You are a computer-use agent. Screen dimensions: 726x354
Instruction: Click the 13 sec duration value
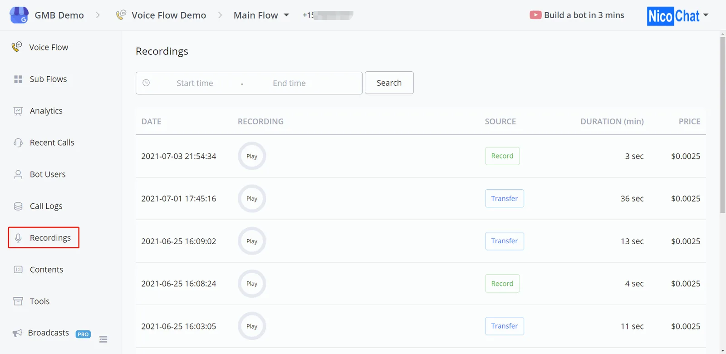(632, 241)
